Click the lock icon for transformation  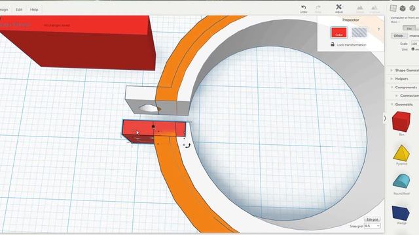[333, 44]
